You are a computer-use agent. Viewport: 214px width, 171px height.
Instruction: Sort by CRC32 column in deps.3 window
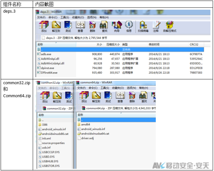[196, 45]
